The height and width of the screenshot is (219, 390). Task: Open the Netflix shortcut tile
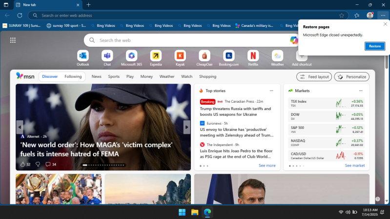click(253, 56)
